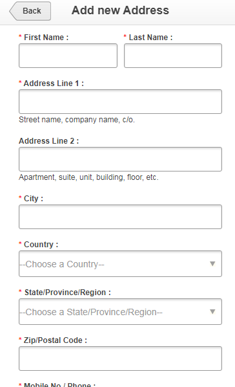Click the Address Line 2 label
235x387 pixels.
click(49, 141)
